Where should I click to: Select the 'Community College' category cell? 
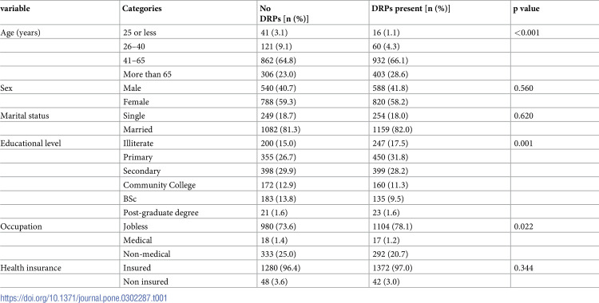tap(159, 185)
